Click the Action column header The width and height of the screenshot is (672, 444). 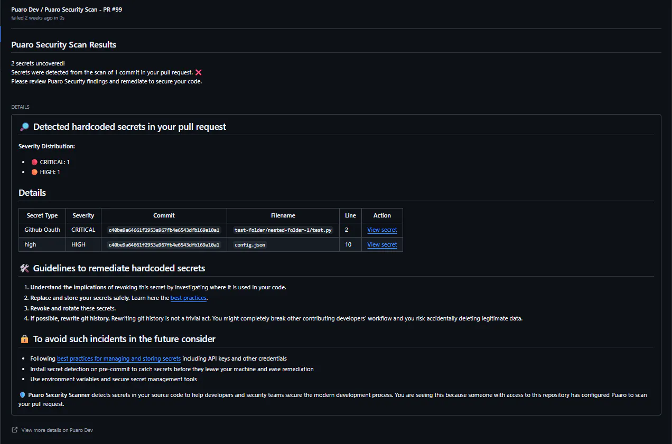382,215
